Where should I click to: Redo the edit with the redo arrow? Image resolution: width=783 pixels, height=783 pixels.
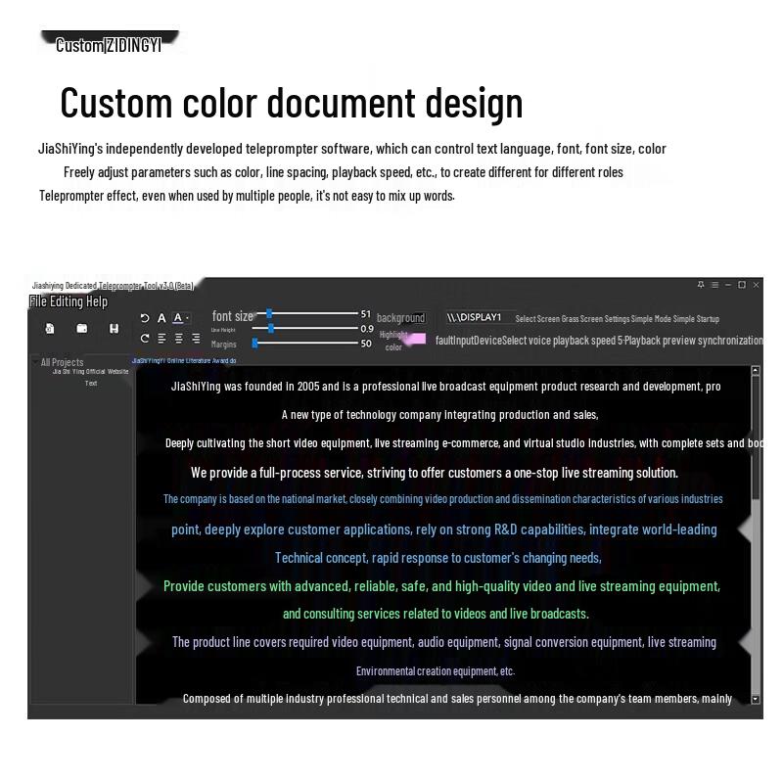coord(145,339)
